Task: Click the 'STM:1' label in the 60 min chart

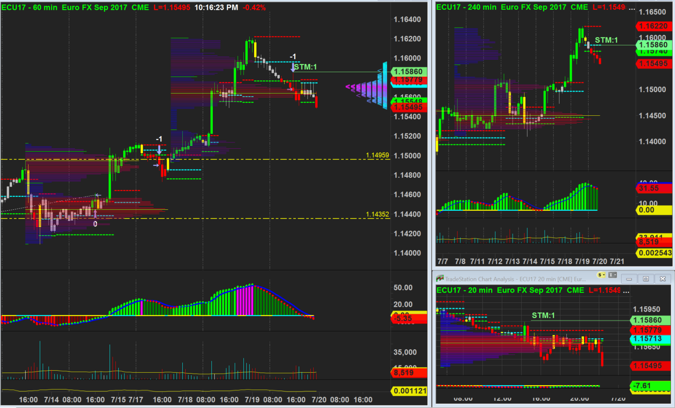Action: click(305, 66)
